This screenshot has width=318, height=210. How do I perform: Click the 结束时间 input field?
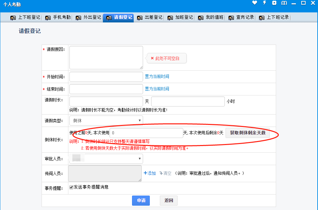click(106, 89)
